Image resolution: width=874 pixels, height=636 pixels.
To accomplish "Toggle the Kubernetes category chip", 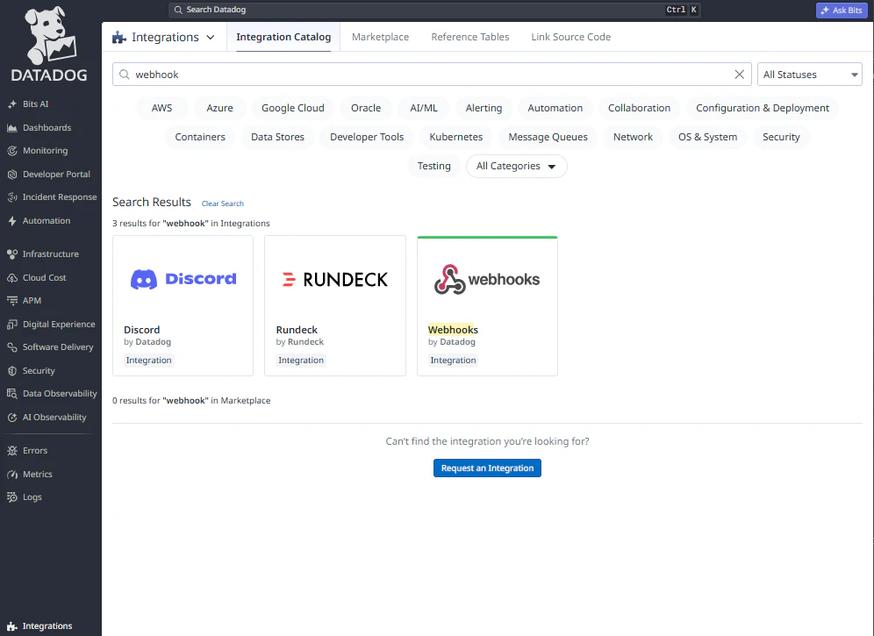I will [456, 137].
